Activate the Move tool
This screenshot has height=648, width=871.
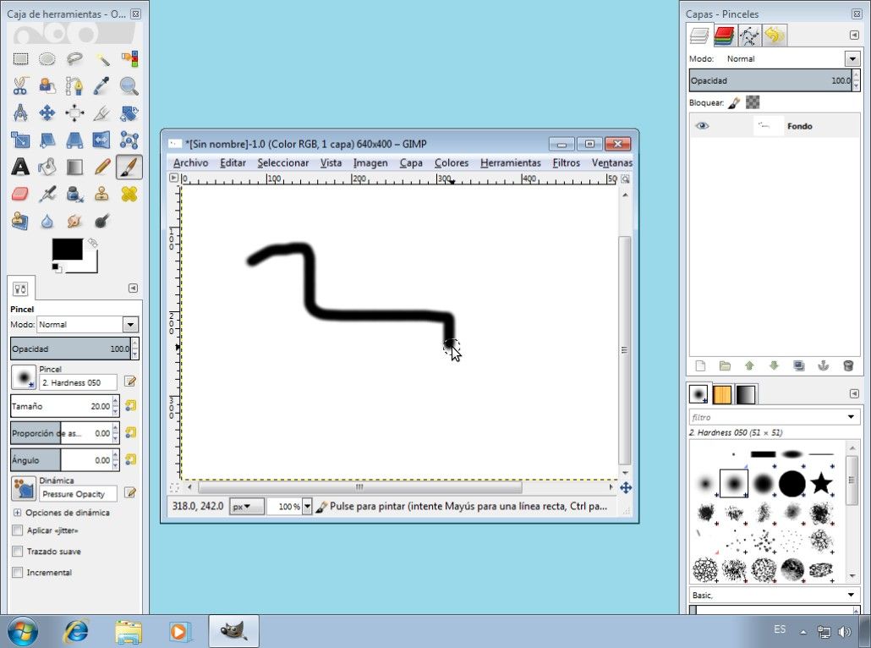[47, 113]
